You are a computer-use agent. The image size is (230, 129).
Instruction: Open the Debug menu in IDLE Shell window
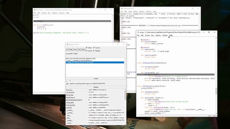click(x=135, y=11)
